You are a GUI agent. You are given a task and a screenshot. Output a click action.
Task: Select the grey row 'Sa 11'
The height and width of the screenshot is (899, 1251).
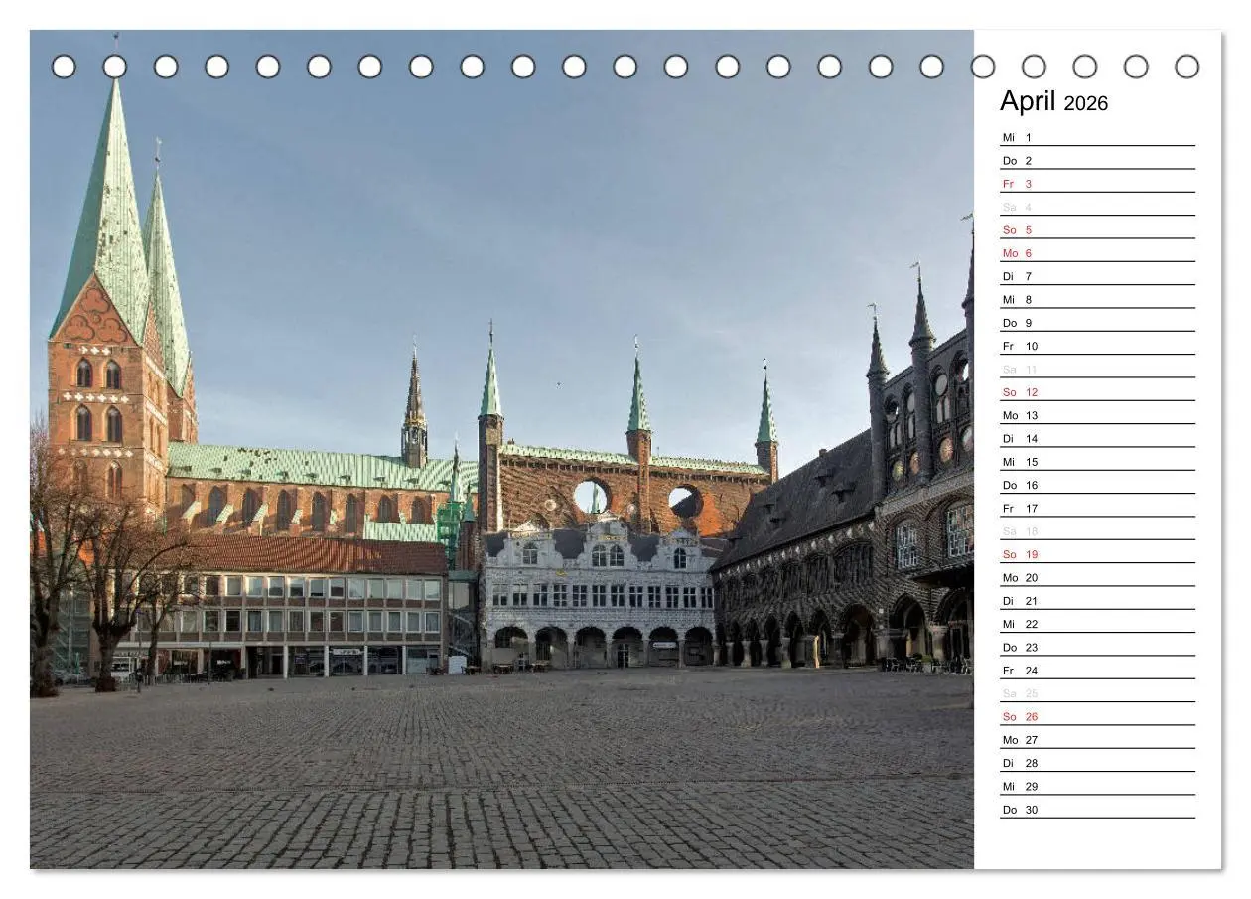coord(1097,369)
